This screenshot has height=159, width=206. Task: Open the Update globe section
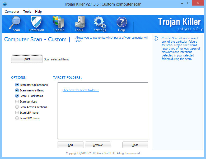tap(59, 24)
